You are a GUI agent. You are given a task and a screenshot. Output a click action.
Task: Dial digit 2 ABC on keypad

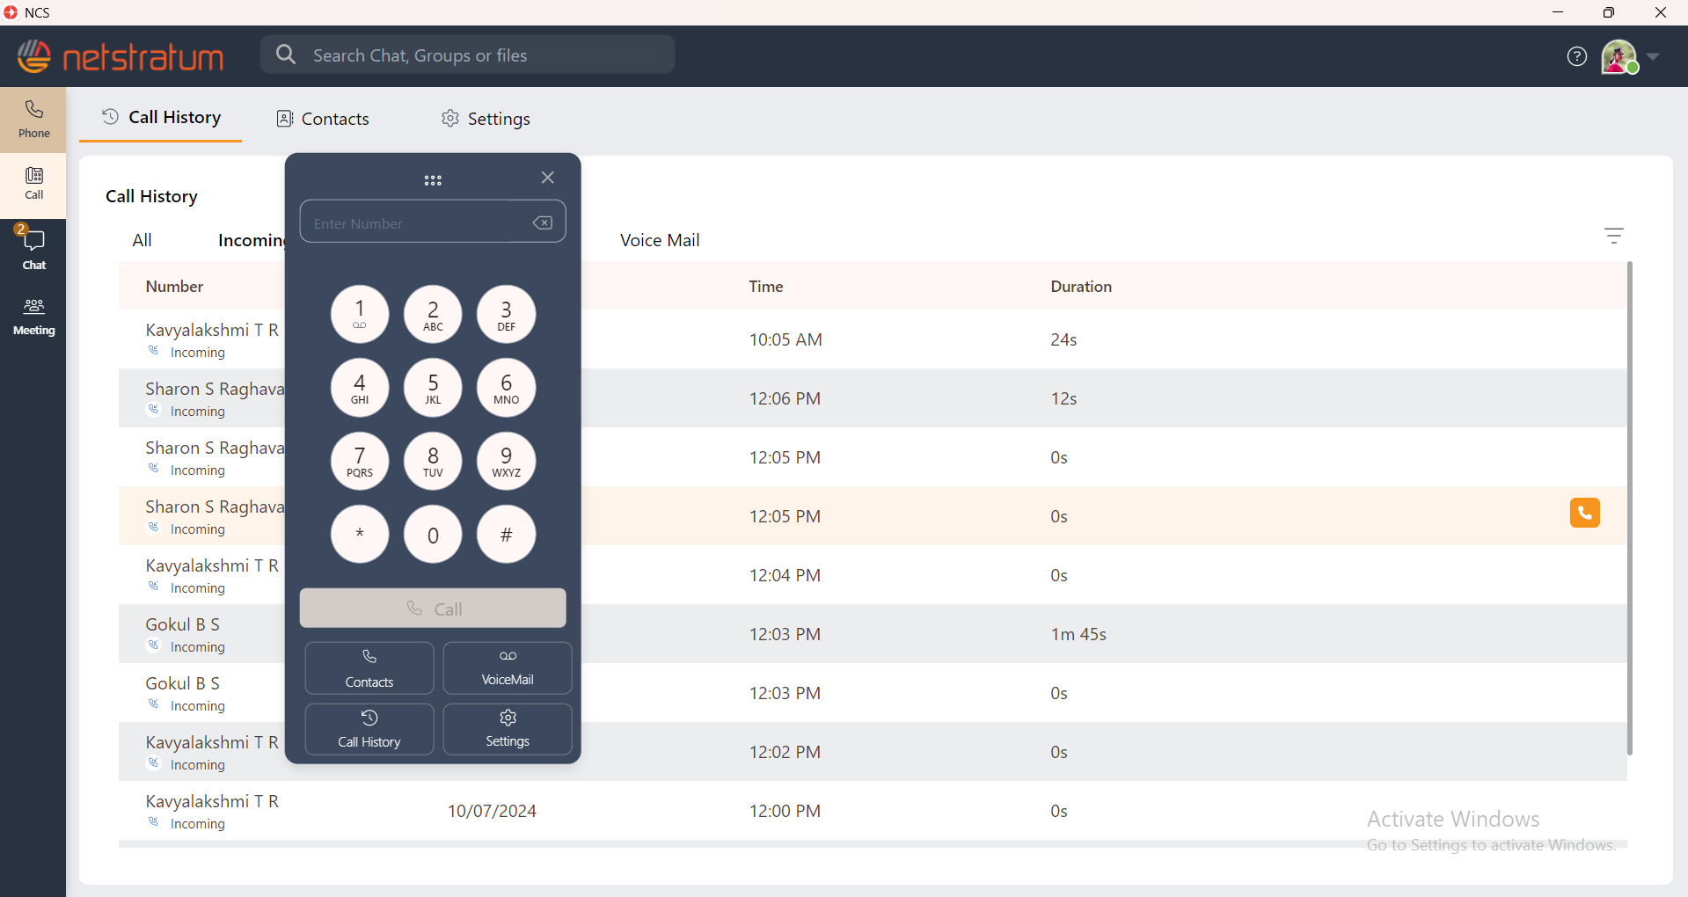(433, 314)
